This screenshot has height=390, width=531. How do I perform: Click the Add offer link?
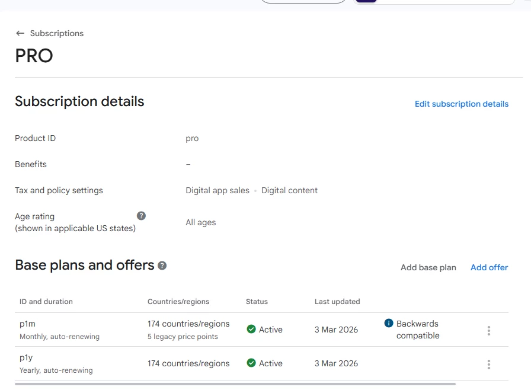pyautogui.click(x=489, y=267)
